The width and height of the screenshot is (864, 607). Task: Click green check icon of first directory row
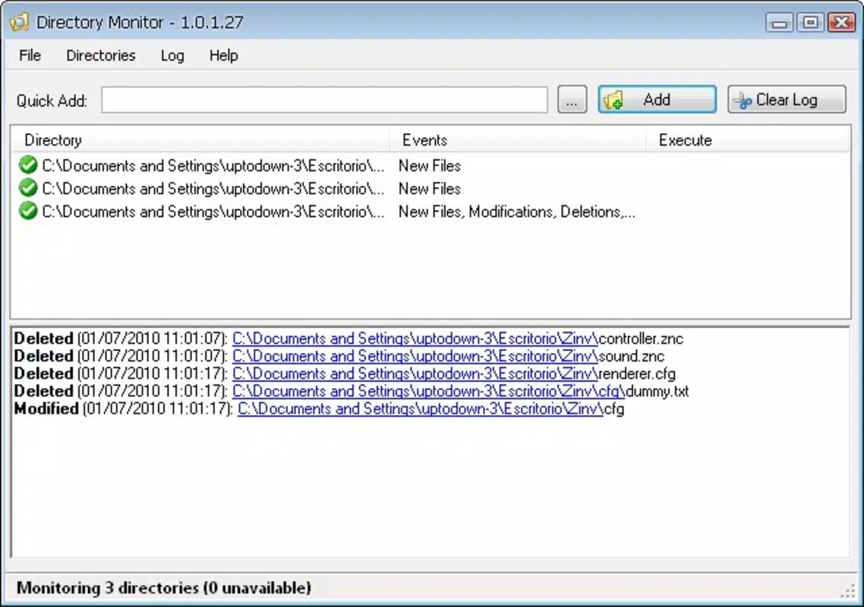[27, 165]
